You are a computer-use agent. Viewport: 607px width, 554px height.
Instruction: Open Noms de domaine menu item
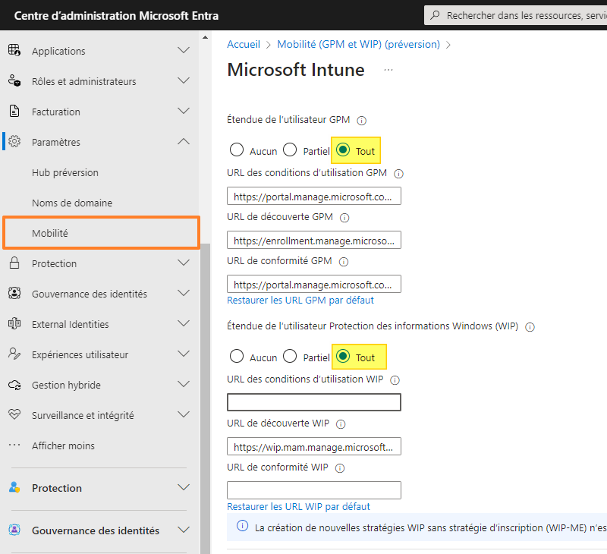[x=72, y=203]
